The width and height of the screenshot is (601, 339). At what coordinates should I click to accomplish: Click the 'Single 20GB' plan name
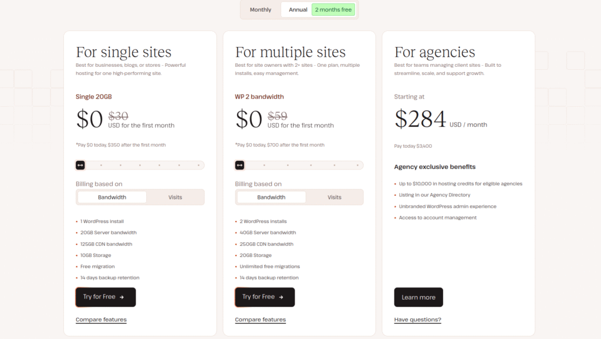tap(93, 97)
